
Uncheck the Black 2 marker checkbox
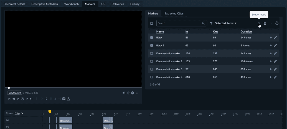click(152, 45)
